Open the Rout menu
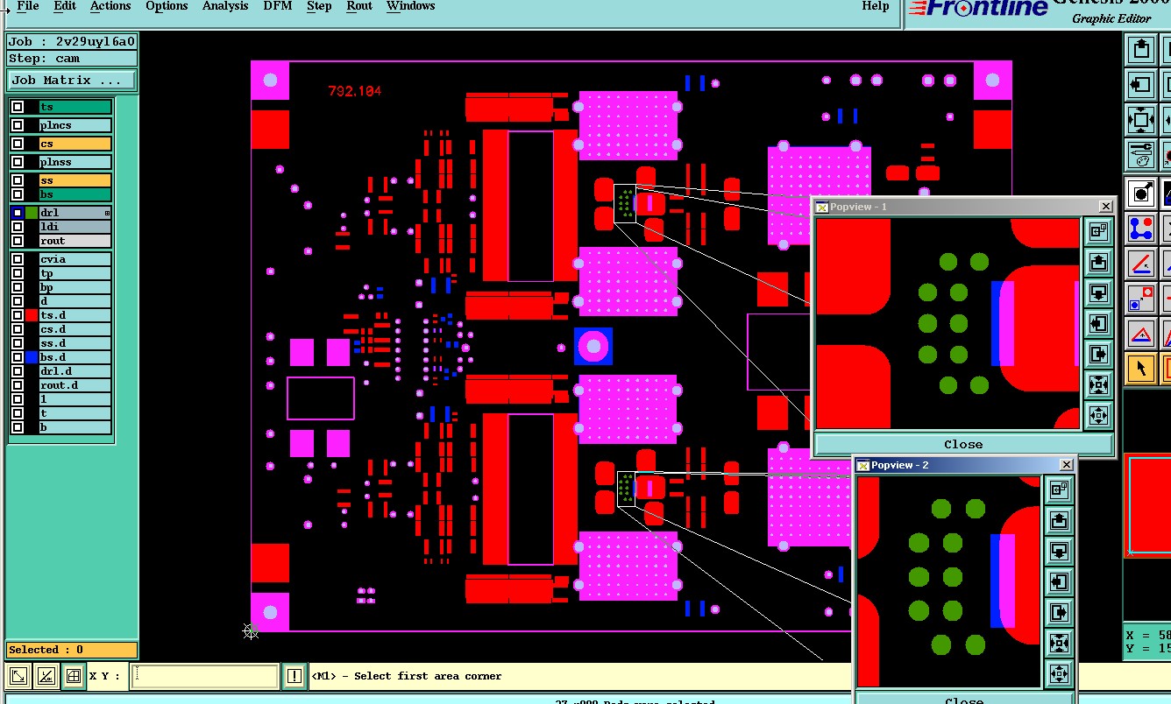This screenshot has height=704, width=1171. [x=359, y=6]
